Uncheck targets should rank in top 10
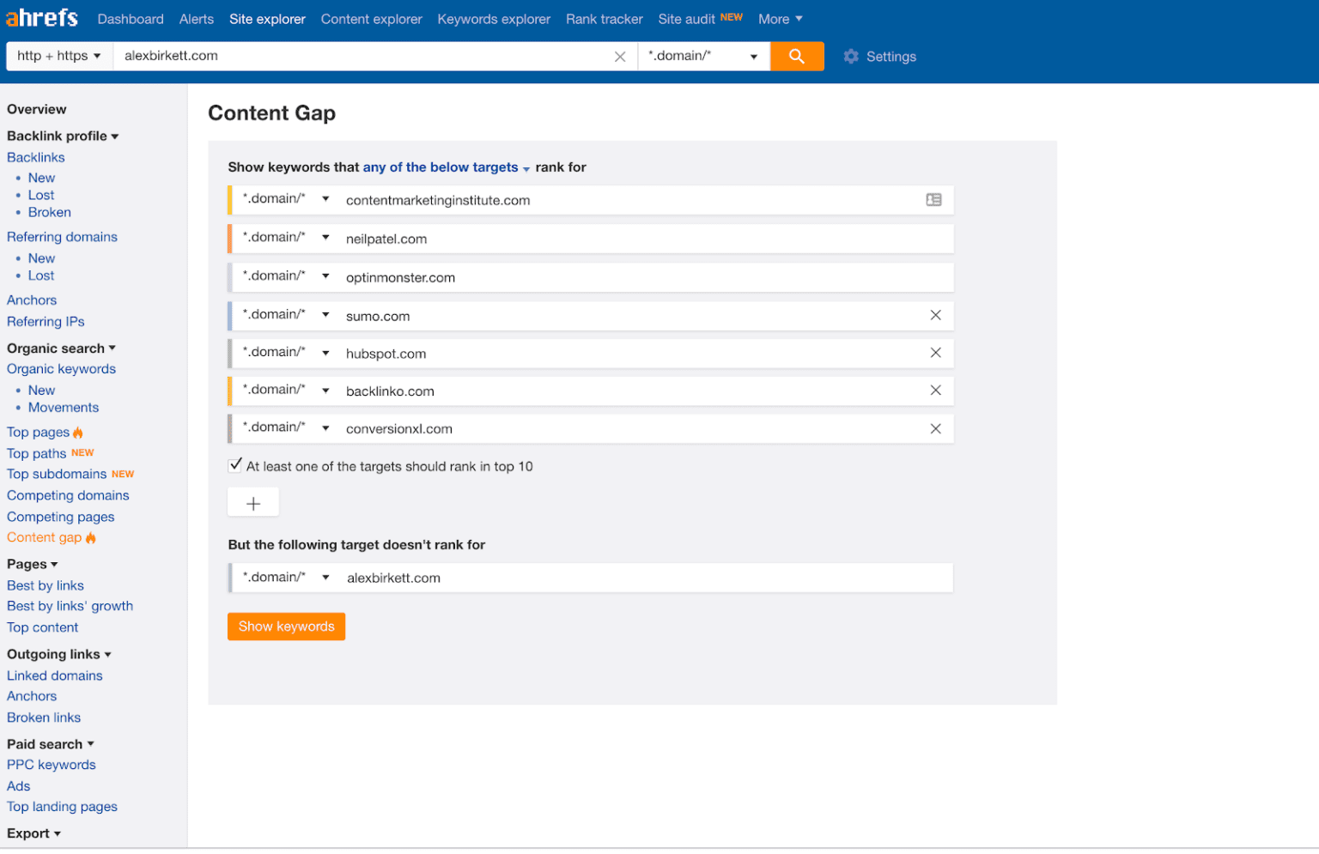This screenshot has width=1319, height=854. click(x=234, y=464)
